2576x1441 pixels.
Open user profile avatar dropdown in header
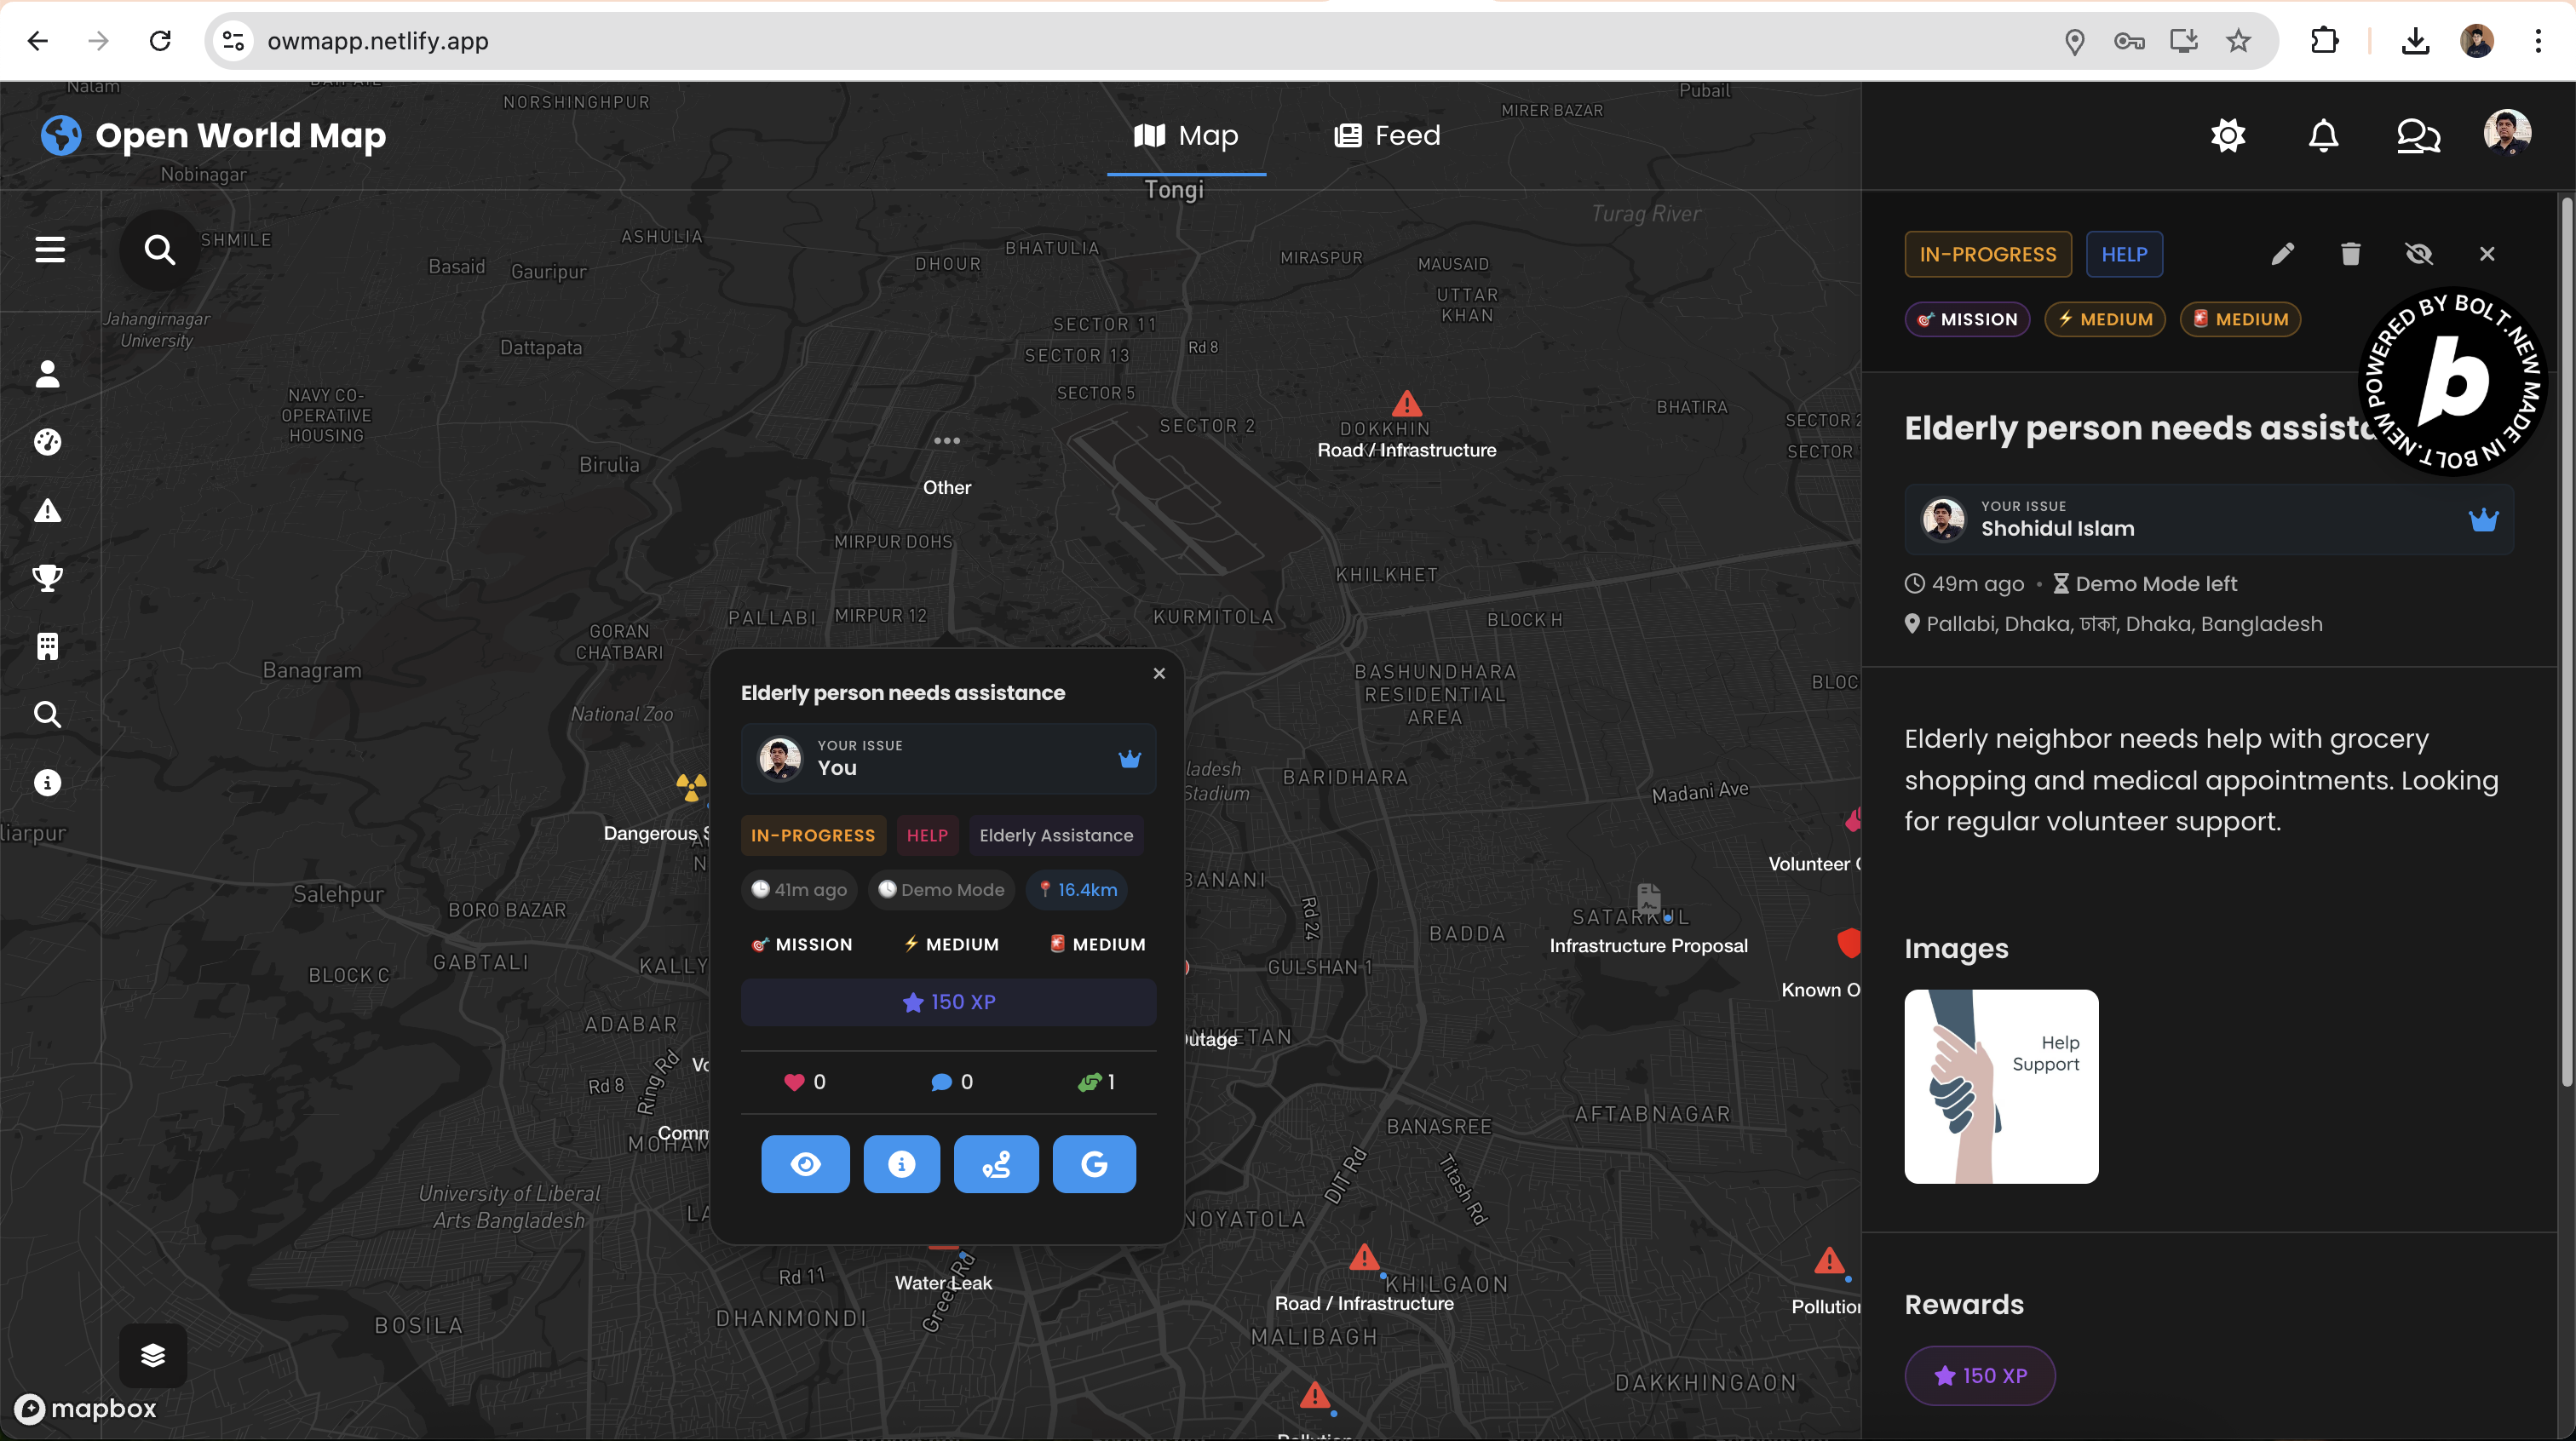click(2507, 133)
